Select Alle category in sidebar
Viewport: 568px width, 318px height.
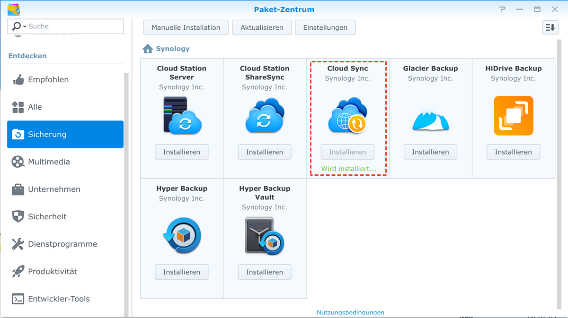click(65, 107)
